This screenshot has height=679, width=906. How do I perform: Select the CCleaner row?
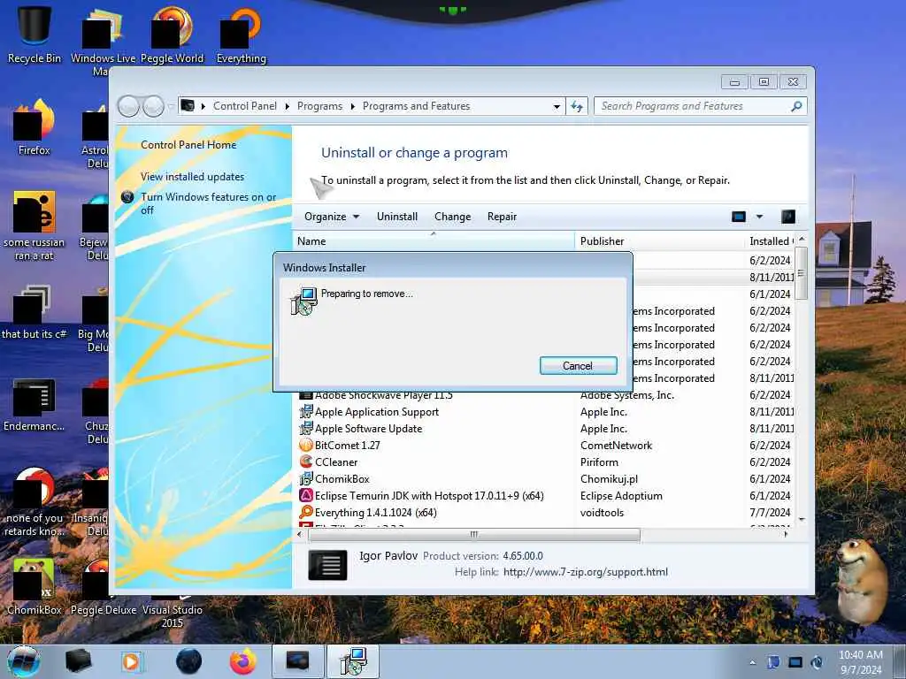[546, 462]
